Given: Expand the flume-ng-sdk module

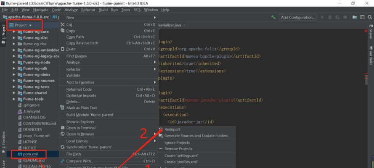Looking at the screenshot, I should coord(14,68).
